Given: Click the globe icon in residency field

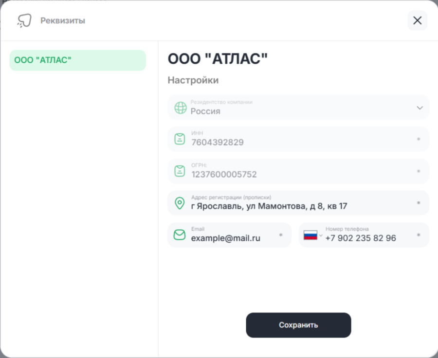Looking at the screenshot, I should click(x=181, y=107).
